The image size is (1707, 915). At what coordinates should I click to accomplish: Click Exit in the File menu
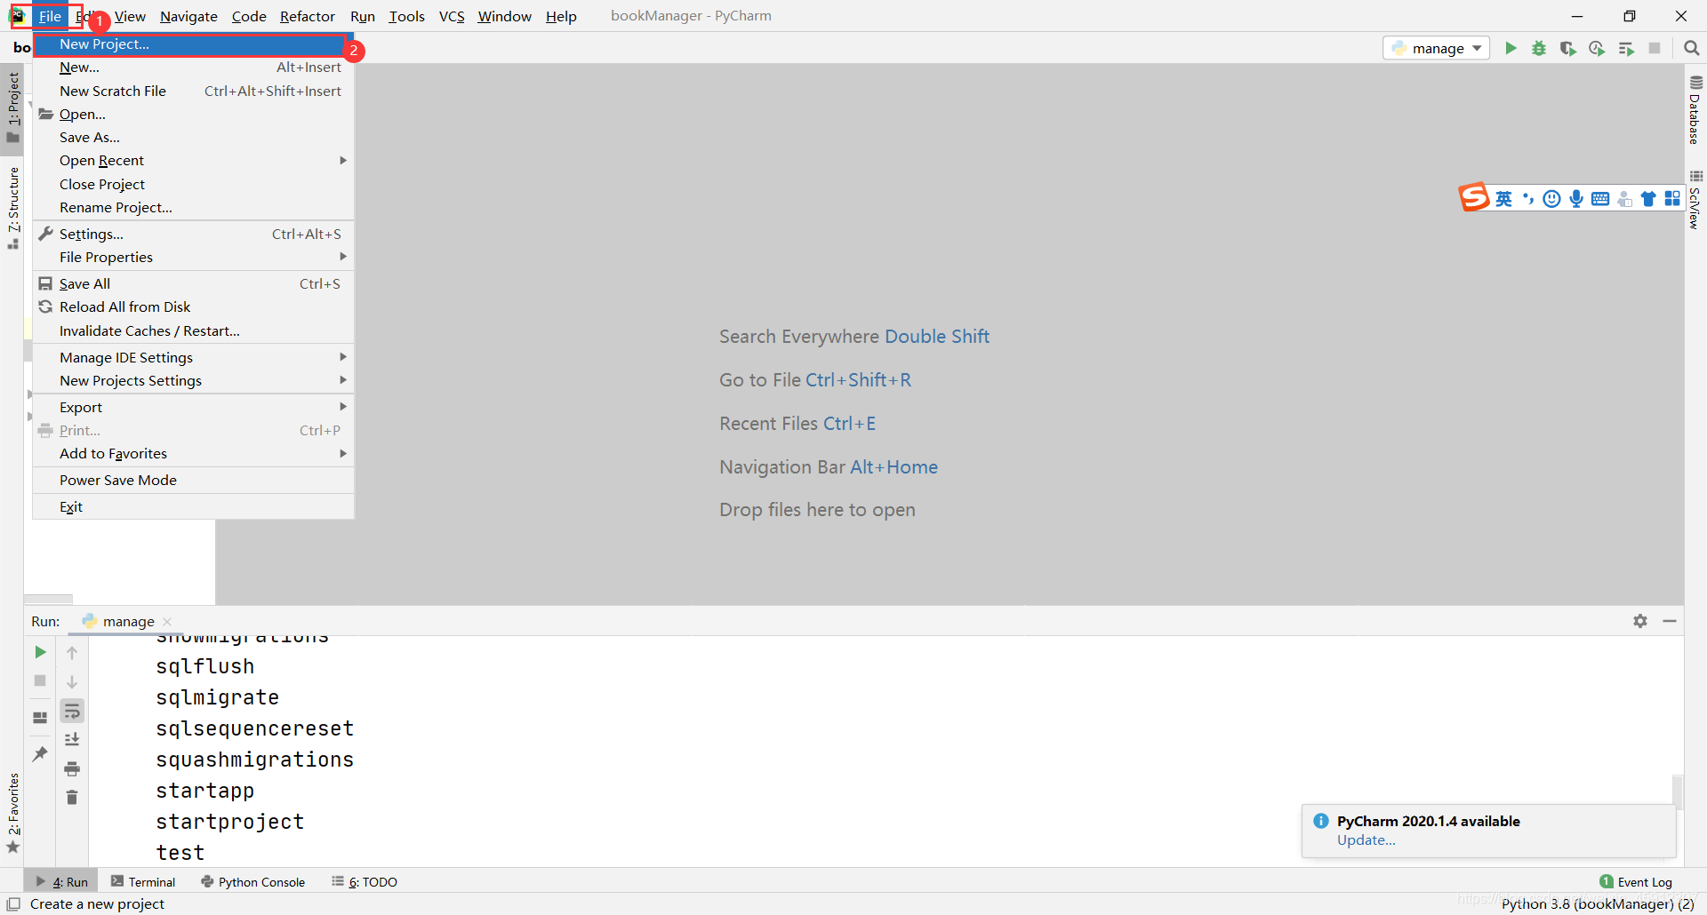194,506
